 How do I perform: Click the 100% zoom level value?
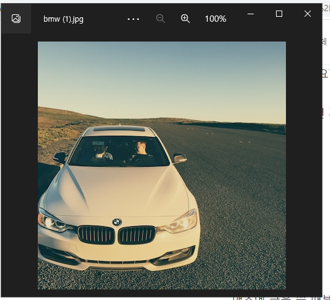215,19
